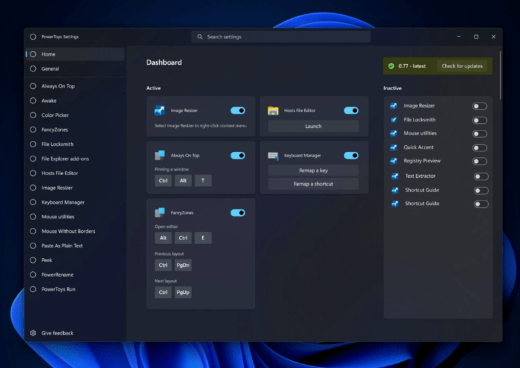Click the icon beside Inactive Image Resizer

(394, 106)
